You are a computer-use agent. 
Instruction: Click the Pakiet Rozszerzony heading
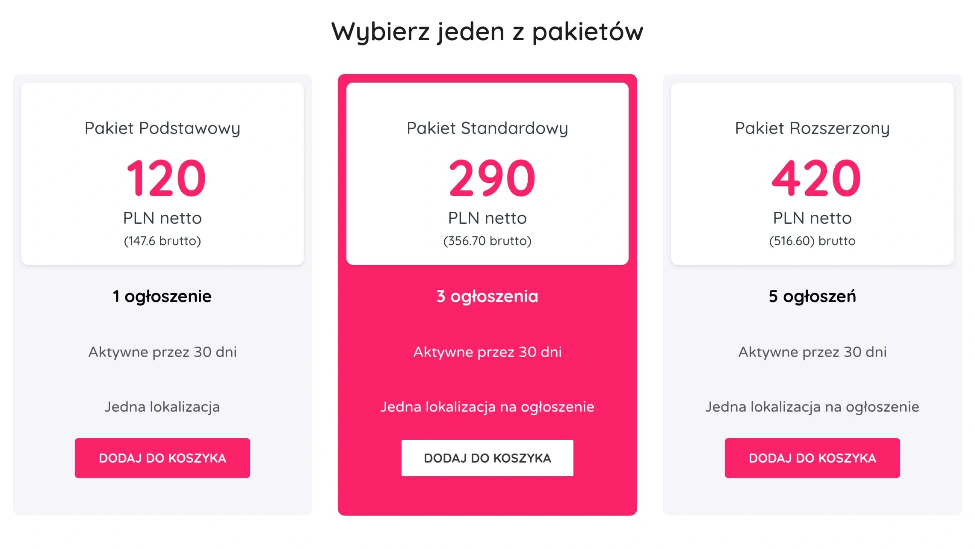(812, 128)
